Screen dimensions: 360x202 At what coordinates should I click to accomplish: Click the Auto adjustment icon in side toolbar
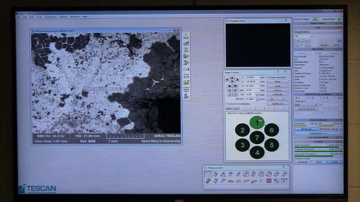186,75
